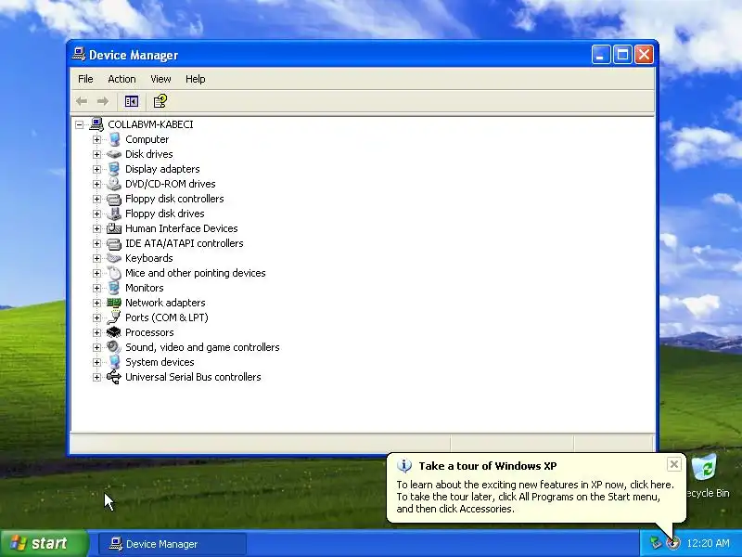Viewport: 742px width, 557px height.
Task: Select the IDE ATA/ATAPI controllers label
Action: 184,243
